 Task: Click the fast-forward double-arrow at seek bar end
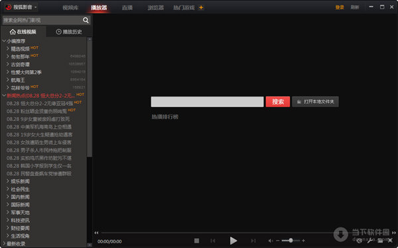pyautogui.click(x=394, y=233)
